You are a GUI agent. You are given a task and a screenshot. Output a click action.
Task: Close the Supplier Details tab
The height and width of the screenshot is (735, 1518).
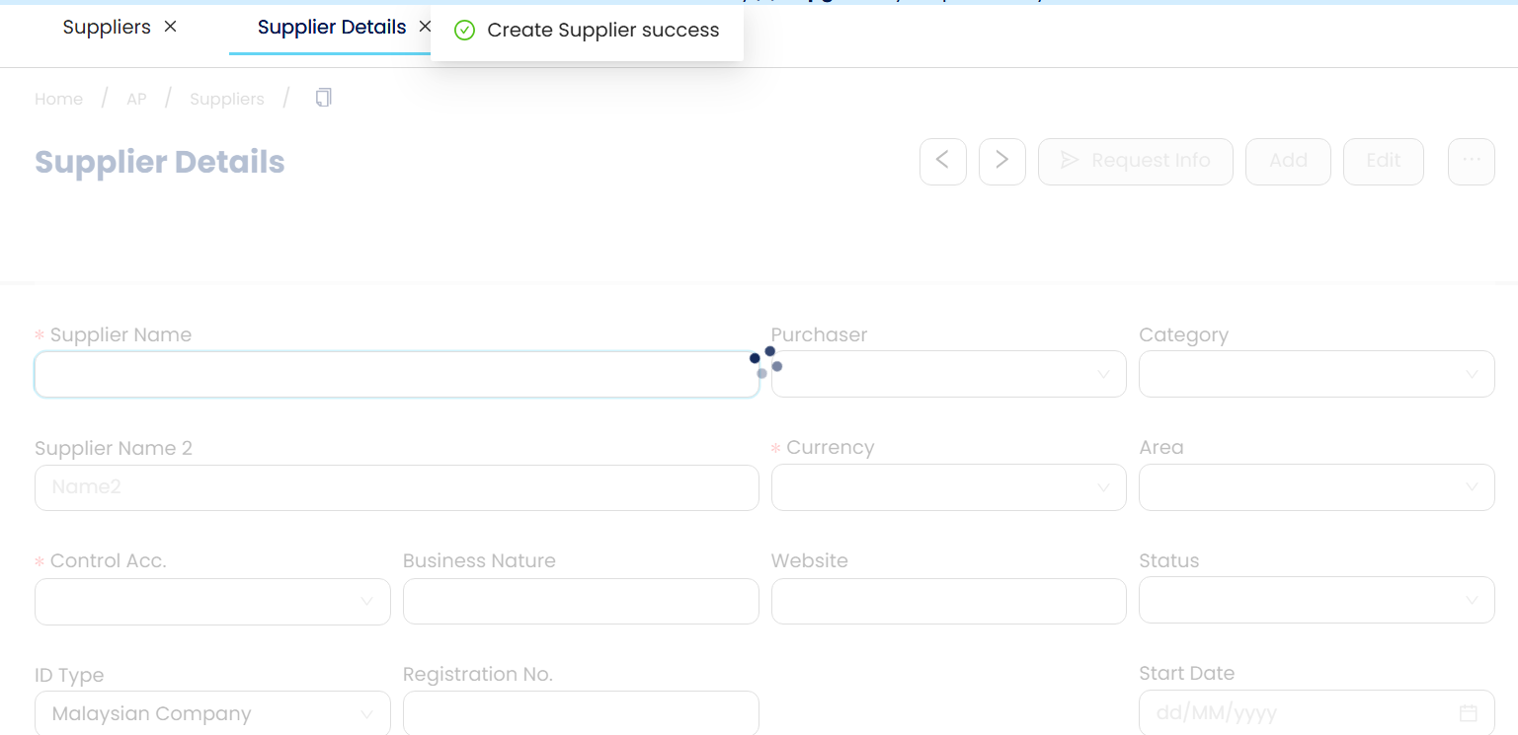coord(425,27)
